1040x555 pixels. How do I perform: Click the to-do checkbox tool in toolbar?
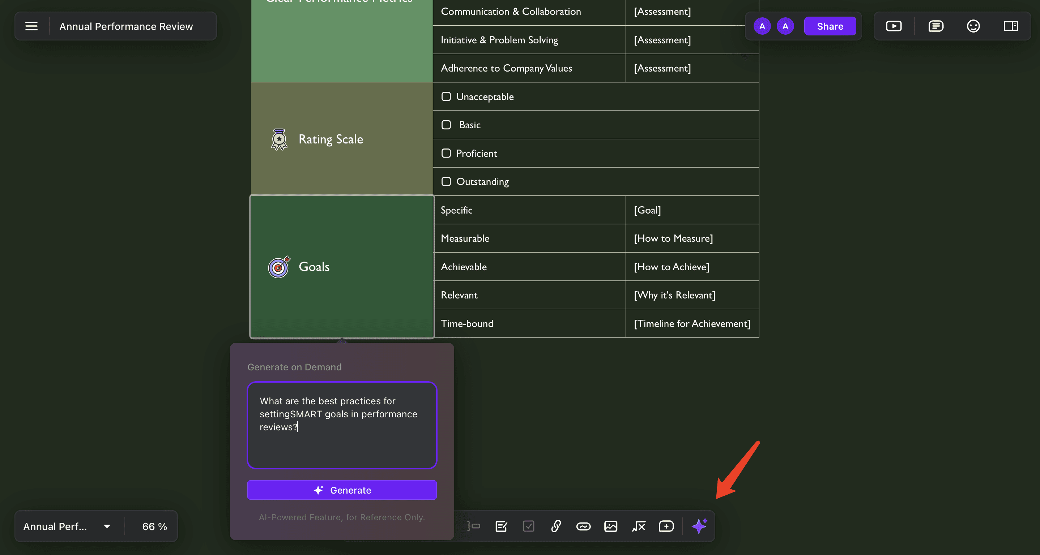click(528, 526)
